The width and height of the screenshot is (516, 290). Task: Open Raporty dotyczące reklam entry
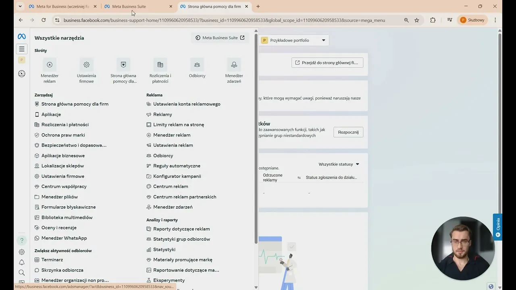[x=178, y=229]
